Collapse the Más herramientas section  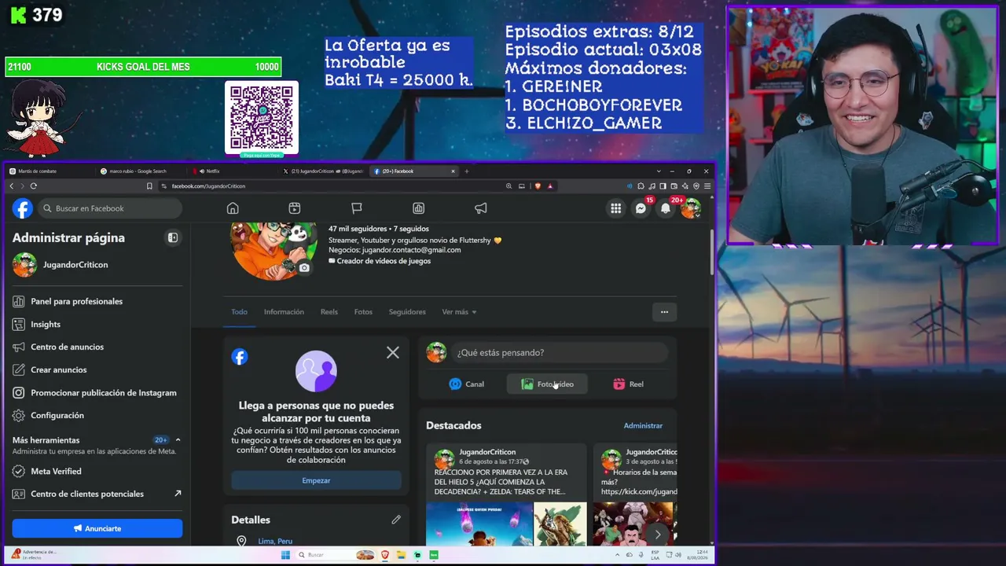[178, 440]
